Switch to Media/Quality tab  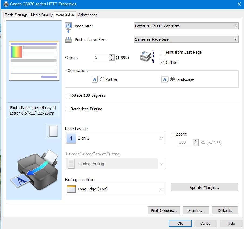pyautogui.click(x=41, y=15)
